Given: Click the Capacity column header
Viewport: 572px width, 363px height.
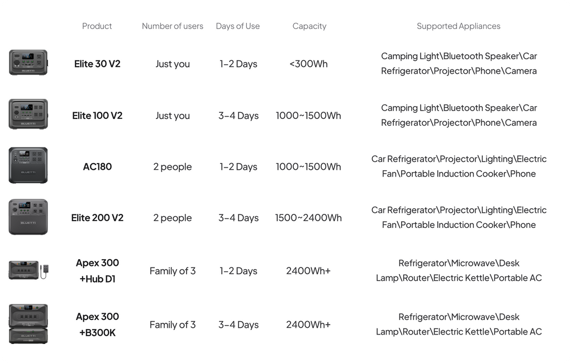Looking at the screenshot, I should 309,26.
